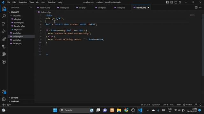The height and width of the screenshot is (114, 204).
Task: Open db.php in explorer tree
Action: coord(18,19)
